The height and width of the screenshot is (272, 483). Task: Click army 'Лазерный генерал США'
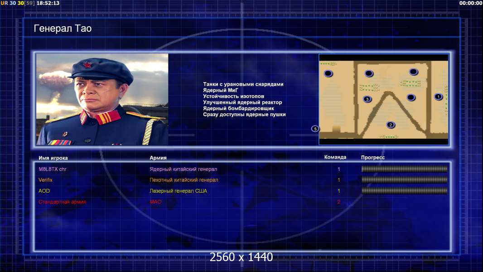(179, 191)
